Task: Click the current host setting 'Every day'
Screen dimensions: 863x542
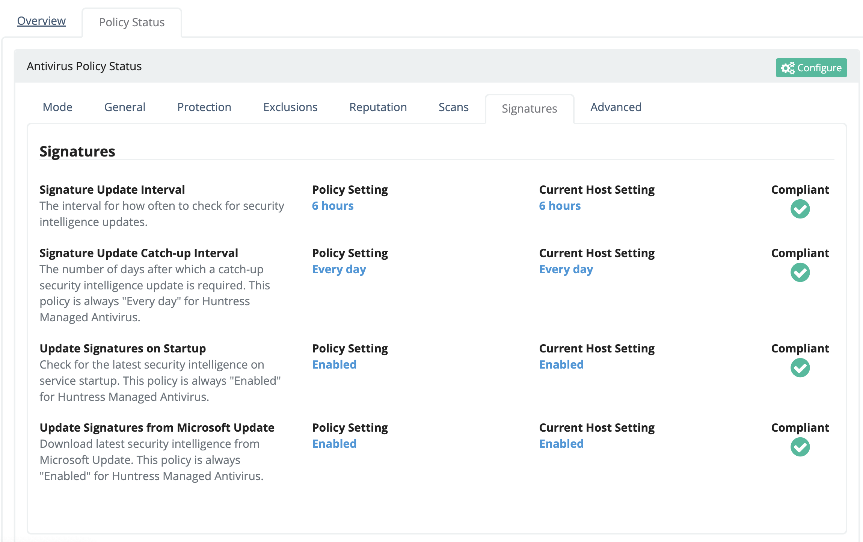Action: point(566,269)
